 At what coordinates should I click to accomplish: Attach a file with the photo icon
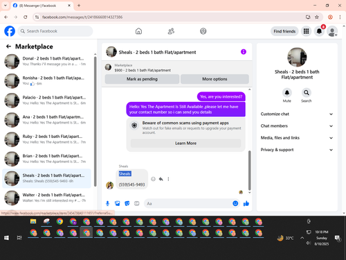[x=118, y=203]
